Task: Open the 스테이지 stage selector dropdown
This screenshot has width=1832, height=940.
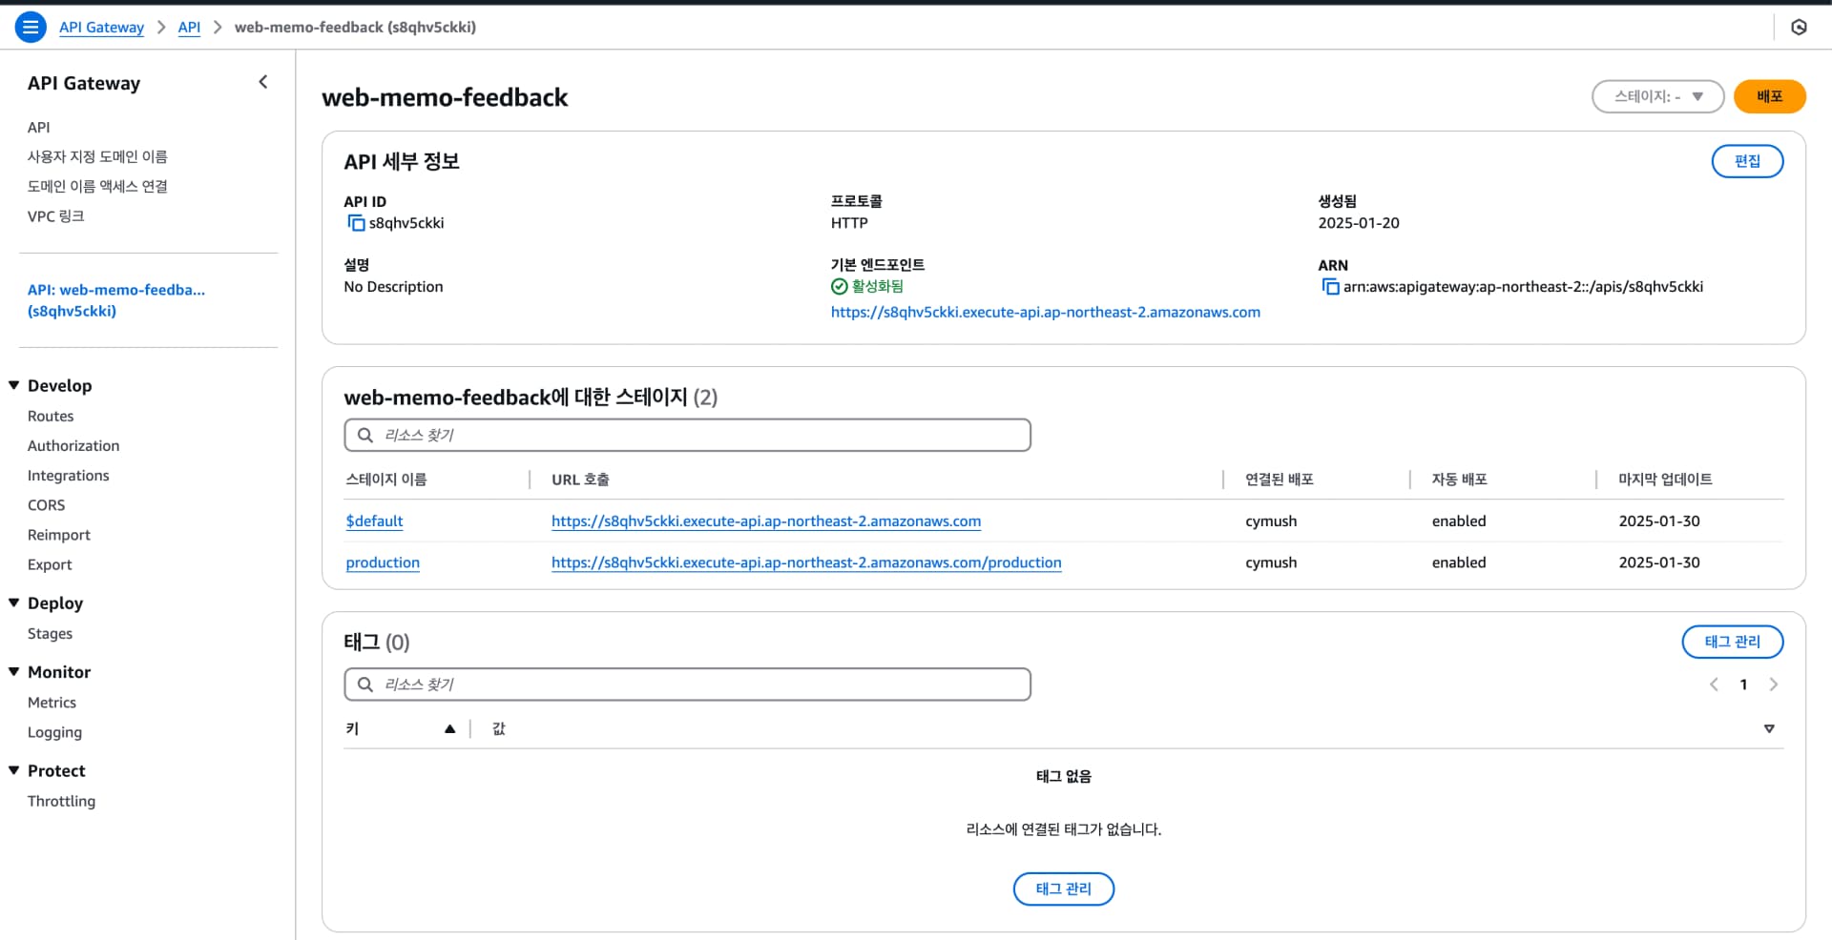Action: pyautogui.click(x=1657, y=96)
